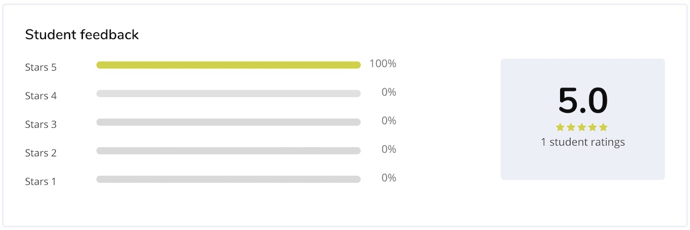The image size is (690, 230).
Task: Click the large 5.0 average rating
Action: (582, 101)
